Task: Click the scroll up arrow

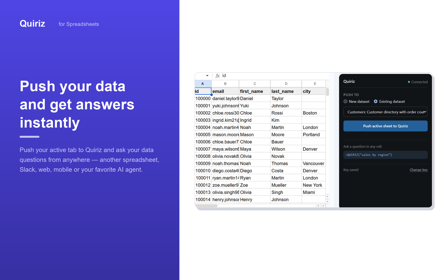Action: [328, 196]
